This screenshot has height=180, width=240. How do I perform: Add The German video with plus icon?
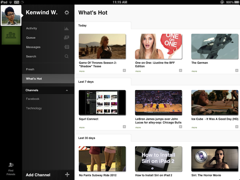pos(237,70)
